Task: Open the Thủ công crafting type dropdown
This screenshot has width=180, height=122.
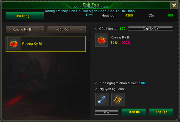Action: (25, 16)
